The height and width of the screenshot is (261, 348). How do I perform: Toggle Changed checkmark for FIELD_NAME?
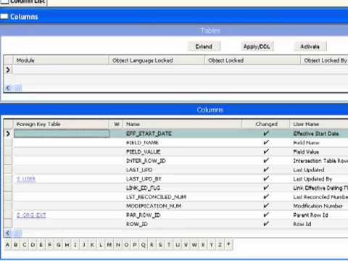266,143
